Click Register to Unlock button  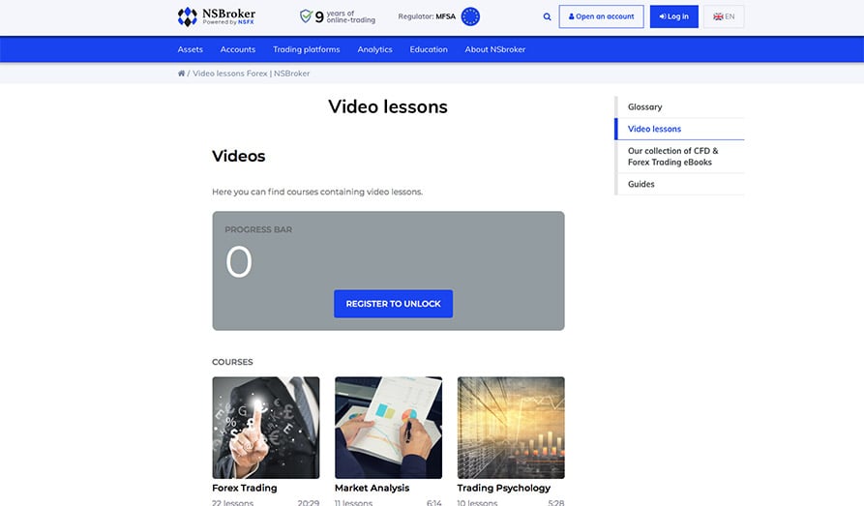point(393,304)
